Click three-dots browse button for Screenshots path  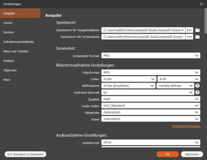pyautogui.click(x=189, y=37)
